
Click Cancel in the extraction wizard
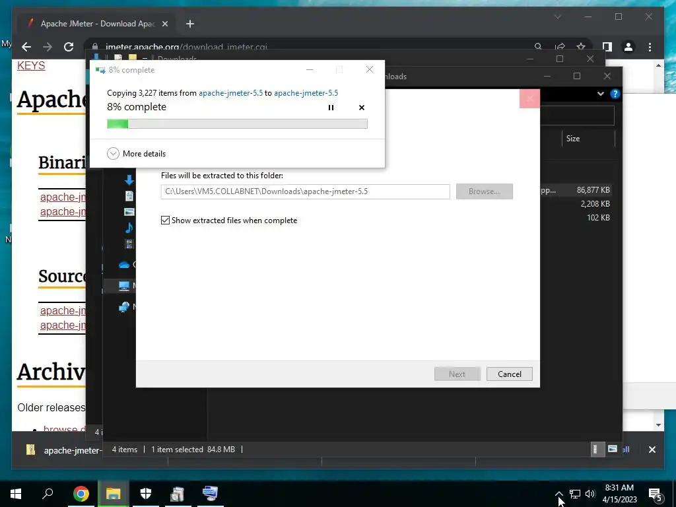click(x=509, y=374)
